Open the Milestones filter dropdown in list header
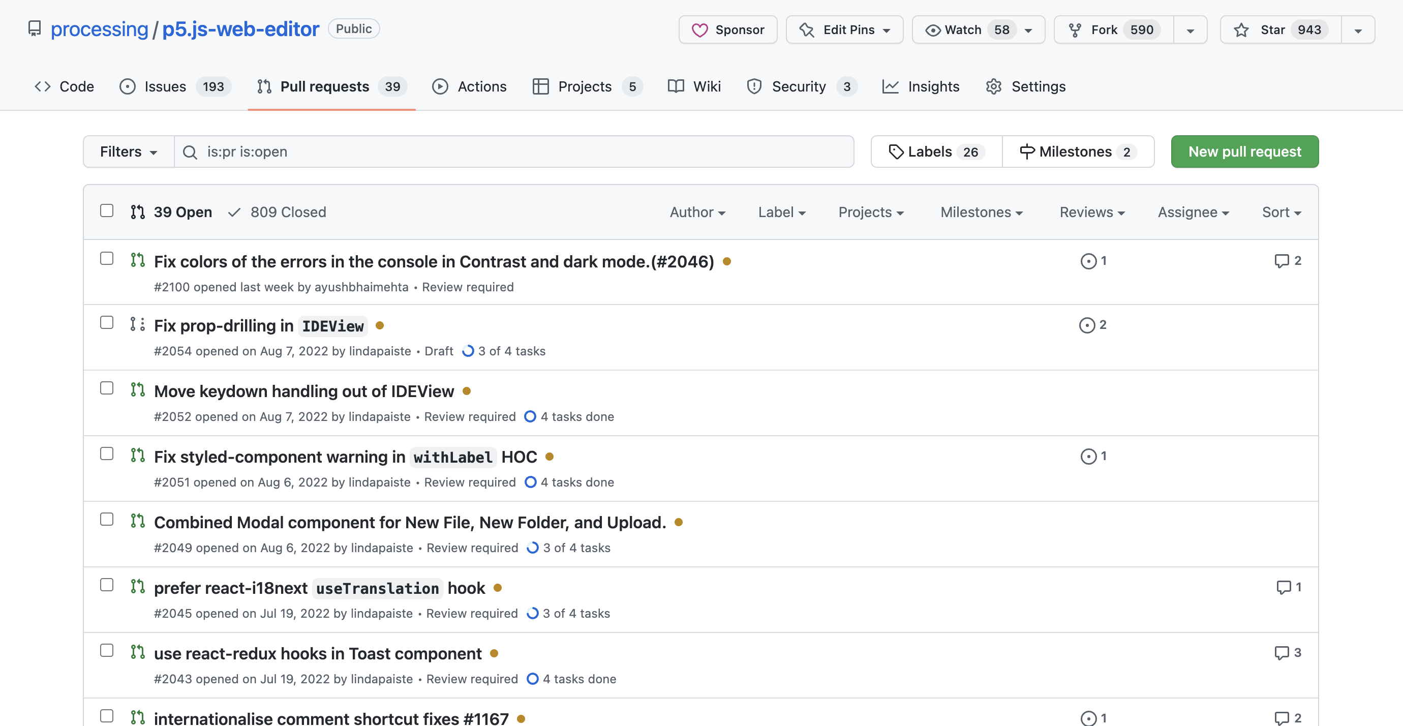 [982, 213]
